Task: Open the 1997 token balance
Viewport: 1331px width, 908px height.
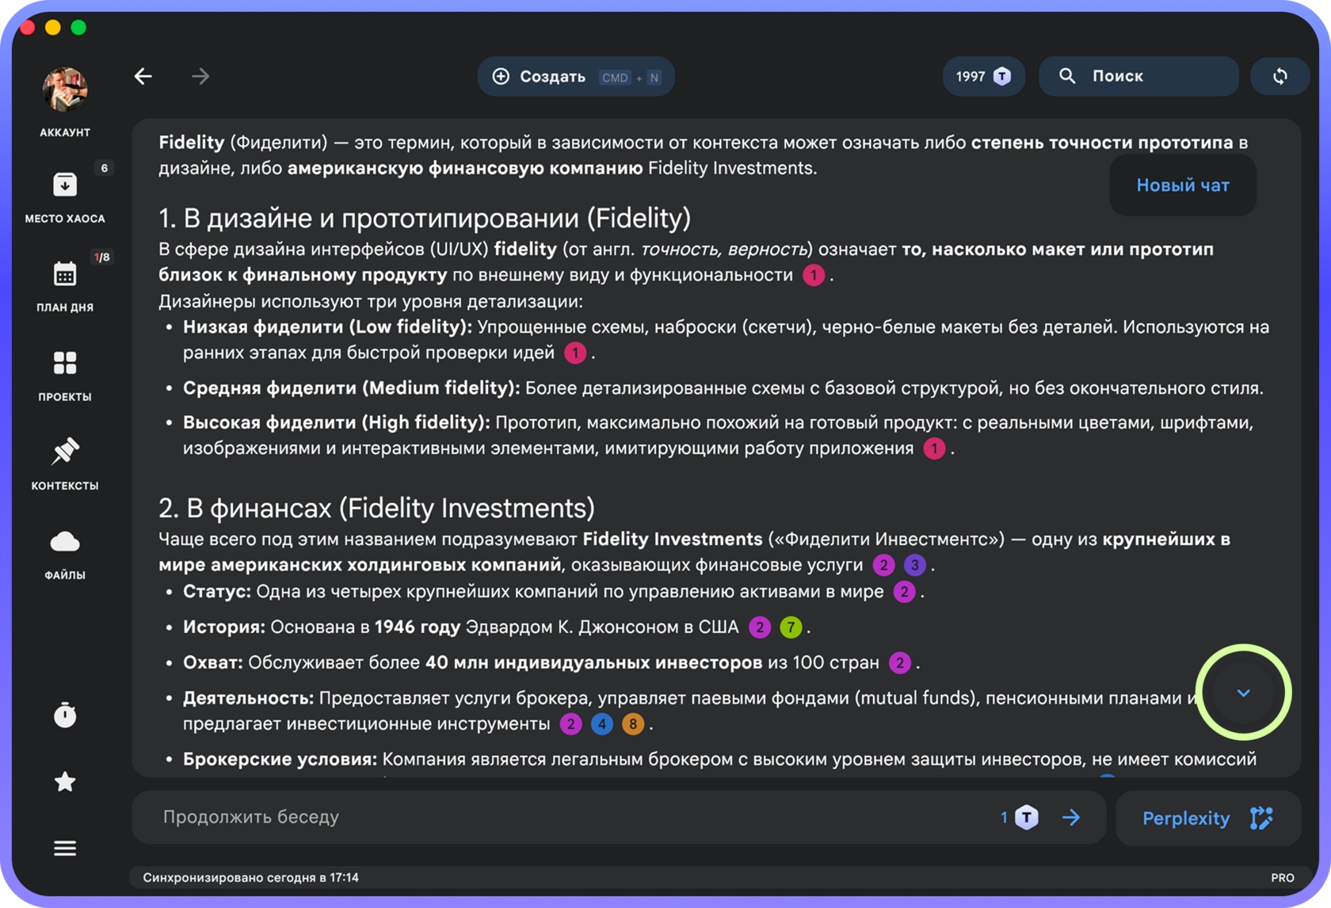Action: pyautogui.click(x=983, y=76)
